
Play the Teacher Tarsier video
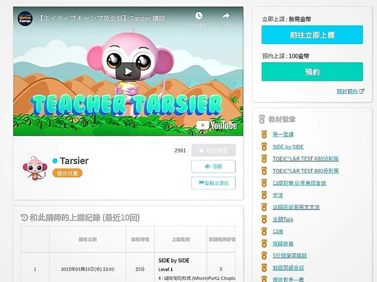[x=128, y=71]
